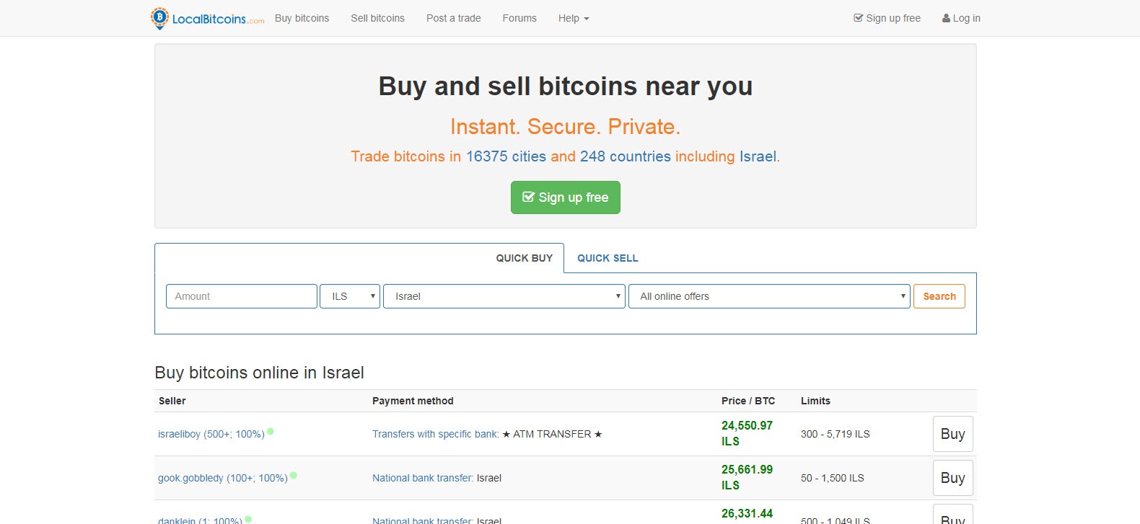Follow the 16375 cities link
The height and width of the screenshot is (524, 1140).
506,156
